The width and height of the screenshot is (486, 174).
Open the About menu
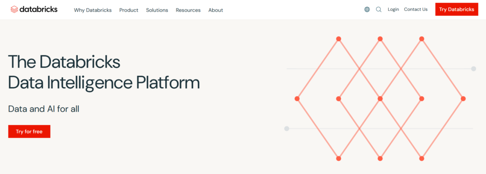(x=216, y=10)
